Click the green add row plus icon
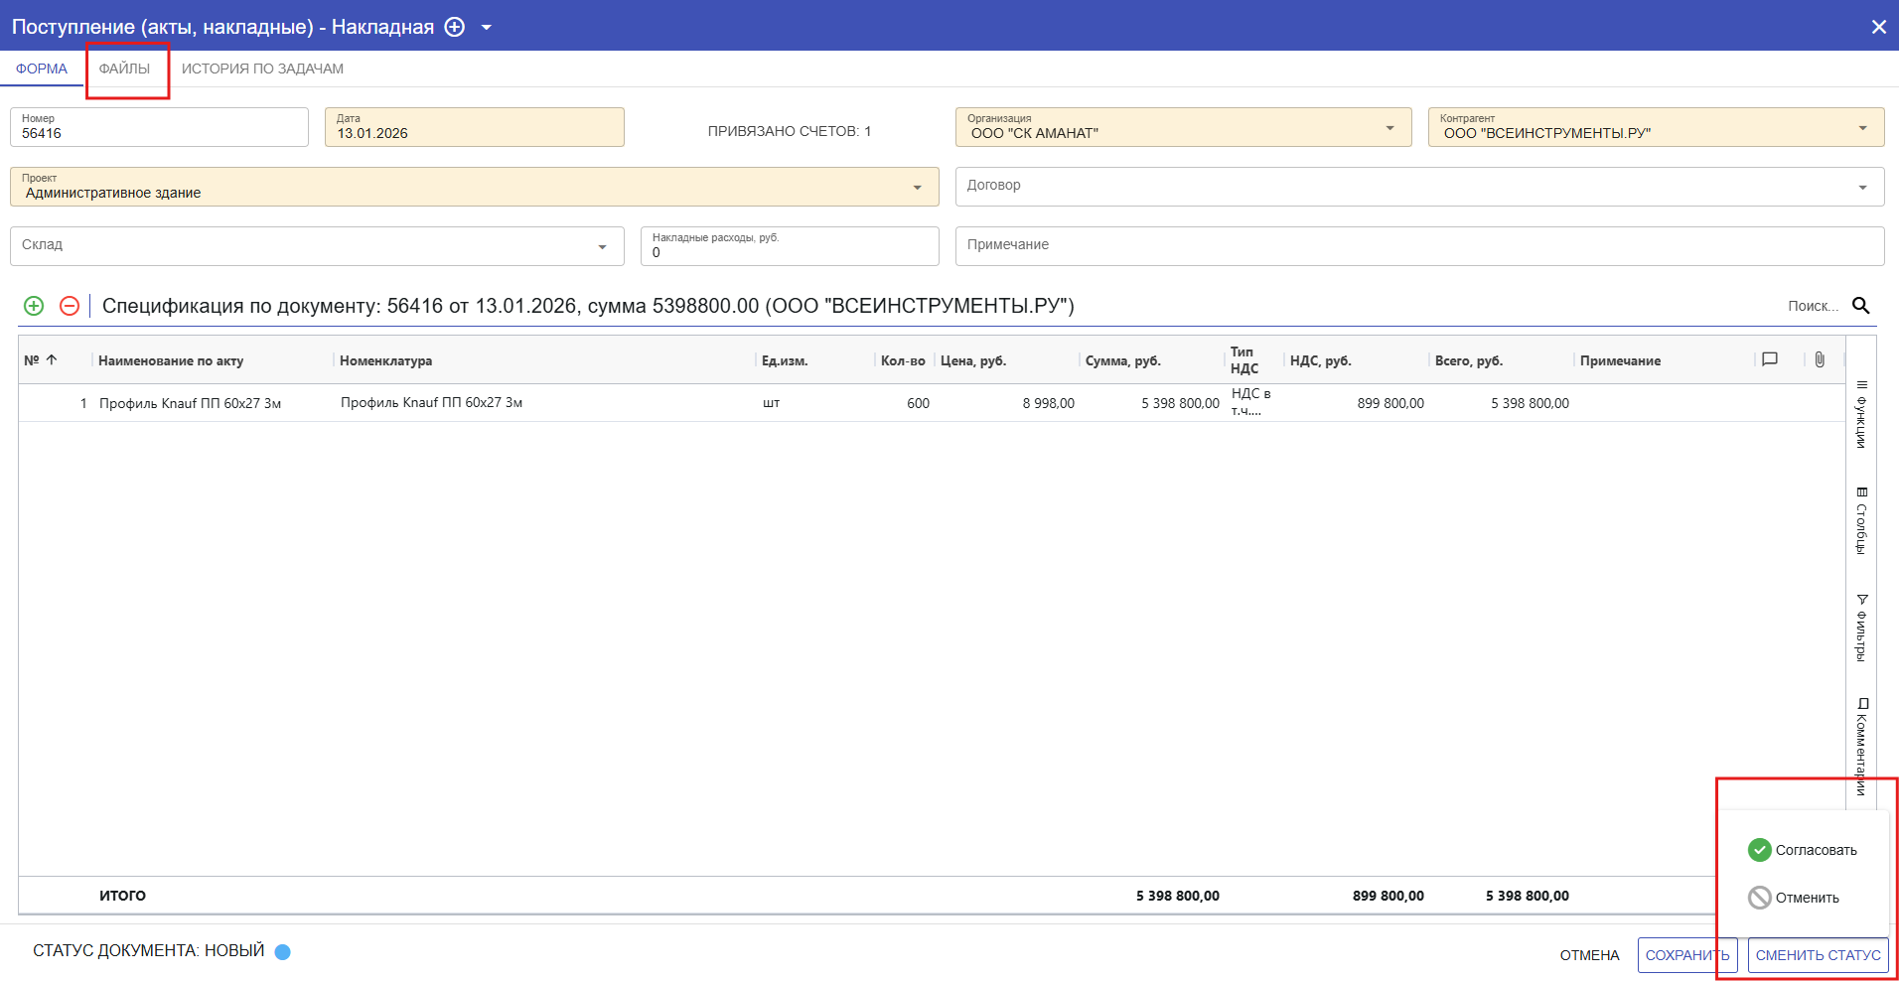The image size is (1899, 982). (x=34, y=306)
